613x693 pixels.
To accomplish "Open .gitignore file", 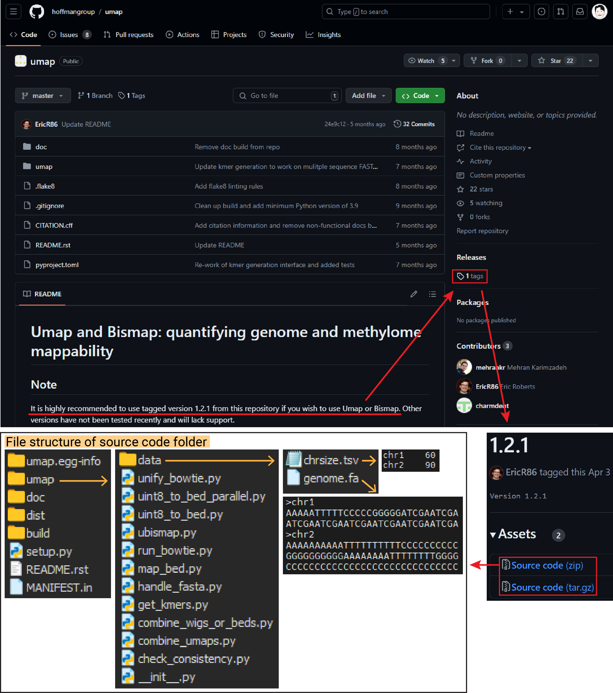I will coord(50,205).
